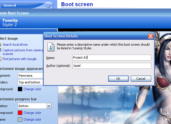171x124 pixels.
Task: Dismiss the dialog with Cancel
Action: (x=141, y=79)
